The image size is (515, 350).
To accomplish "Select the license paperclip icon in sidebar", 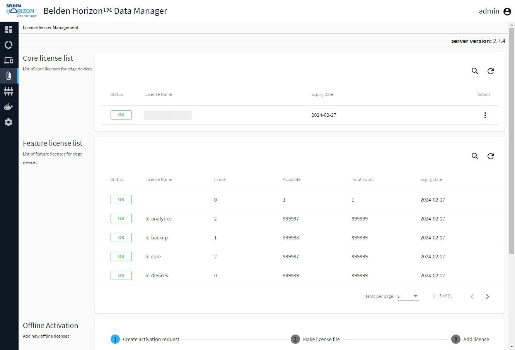I will point(9,76).
